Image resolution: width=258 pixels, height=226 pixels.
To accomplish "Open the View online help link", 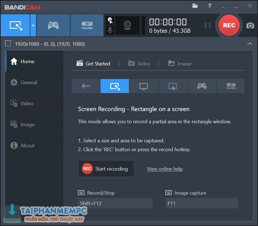I will pyautogui.click(x=165, y=169).
